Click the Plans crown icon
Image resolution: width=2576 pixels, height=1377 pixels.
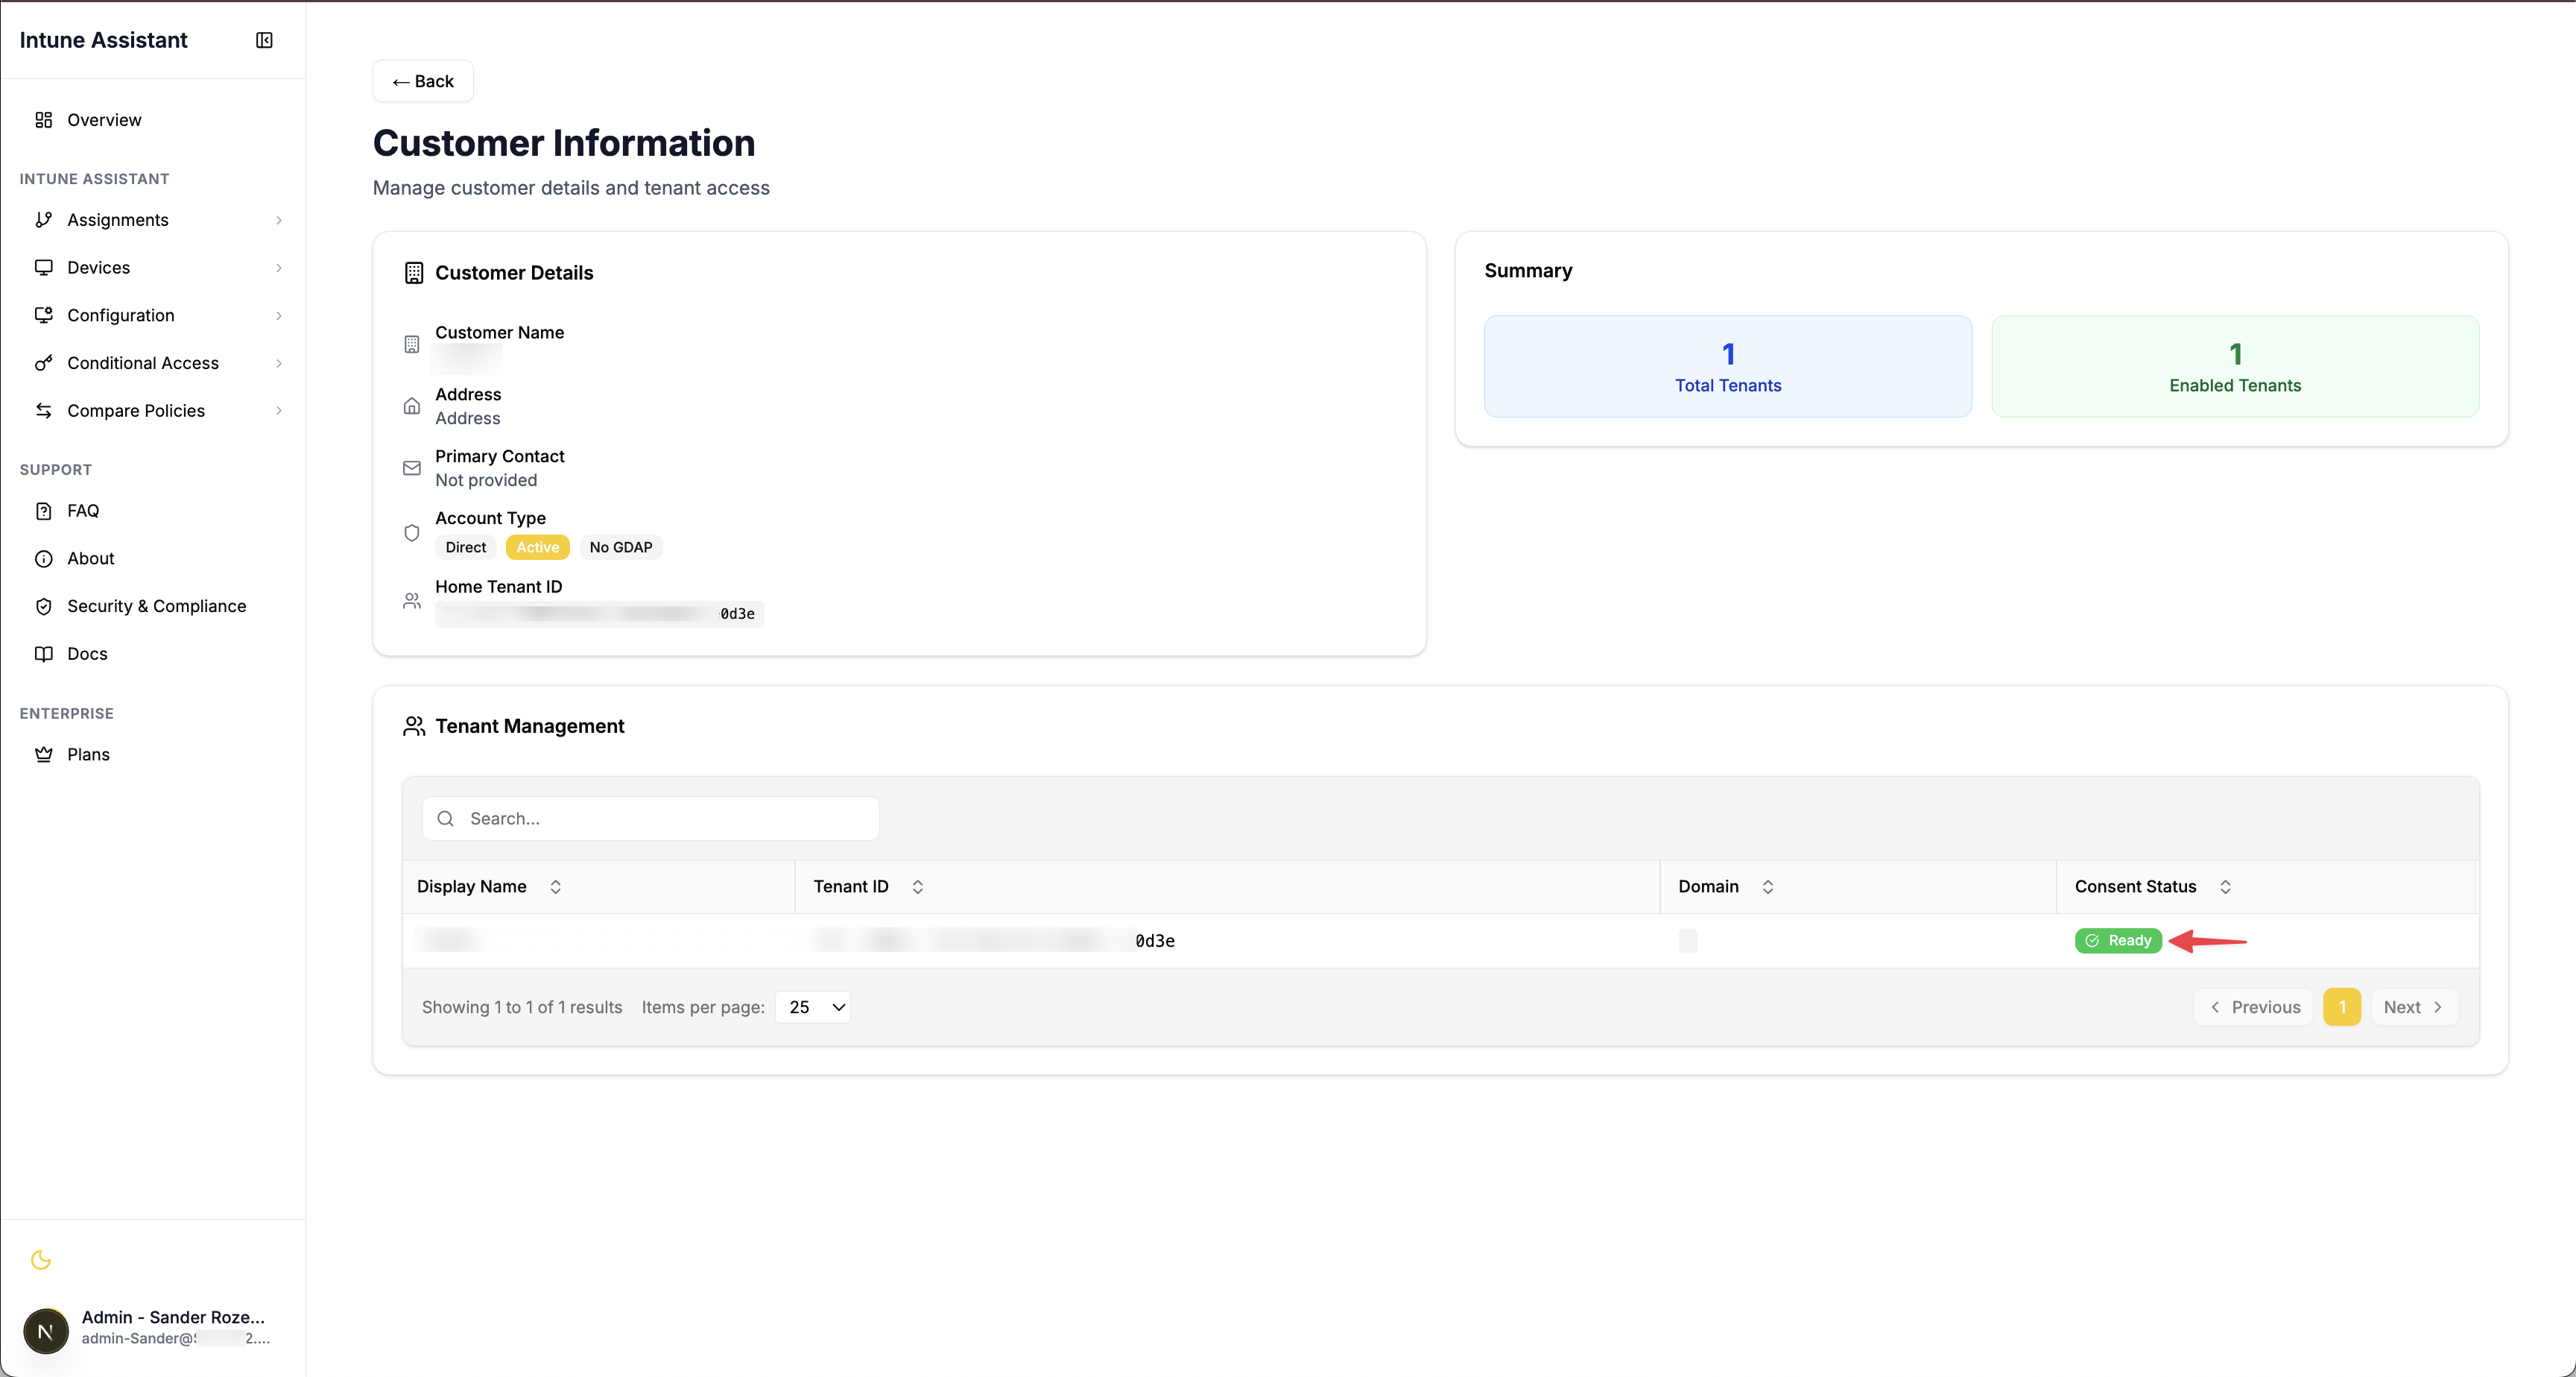[x=43, y=754]
